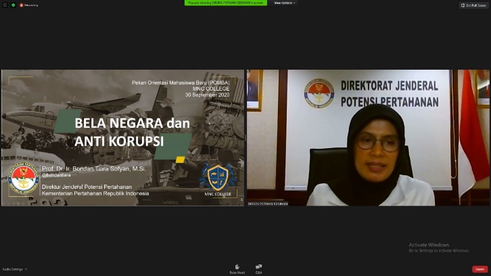Exit full screen mode
The width and height of the screenshot is (491, 276).
[x=473, y=5]
